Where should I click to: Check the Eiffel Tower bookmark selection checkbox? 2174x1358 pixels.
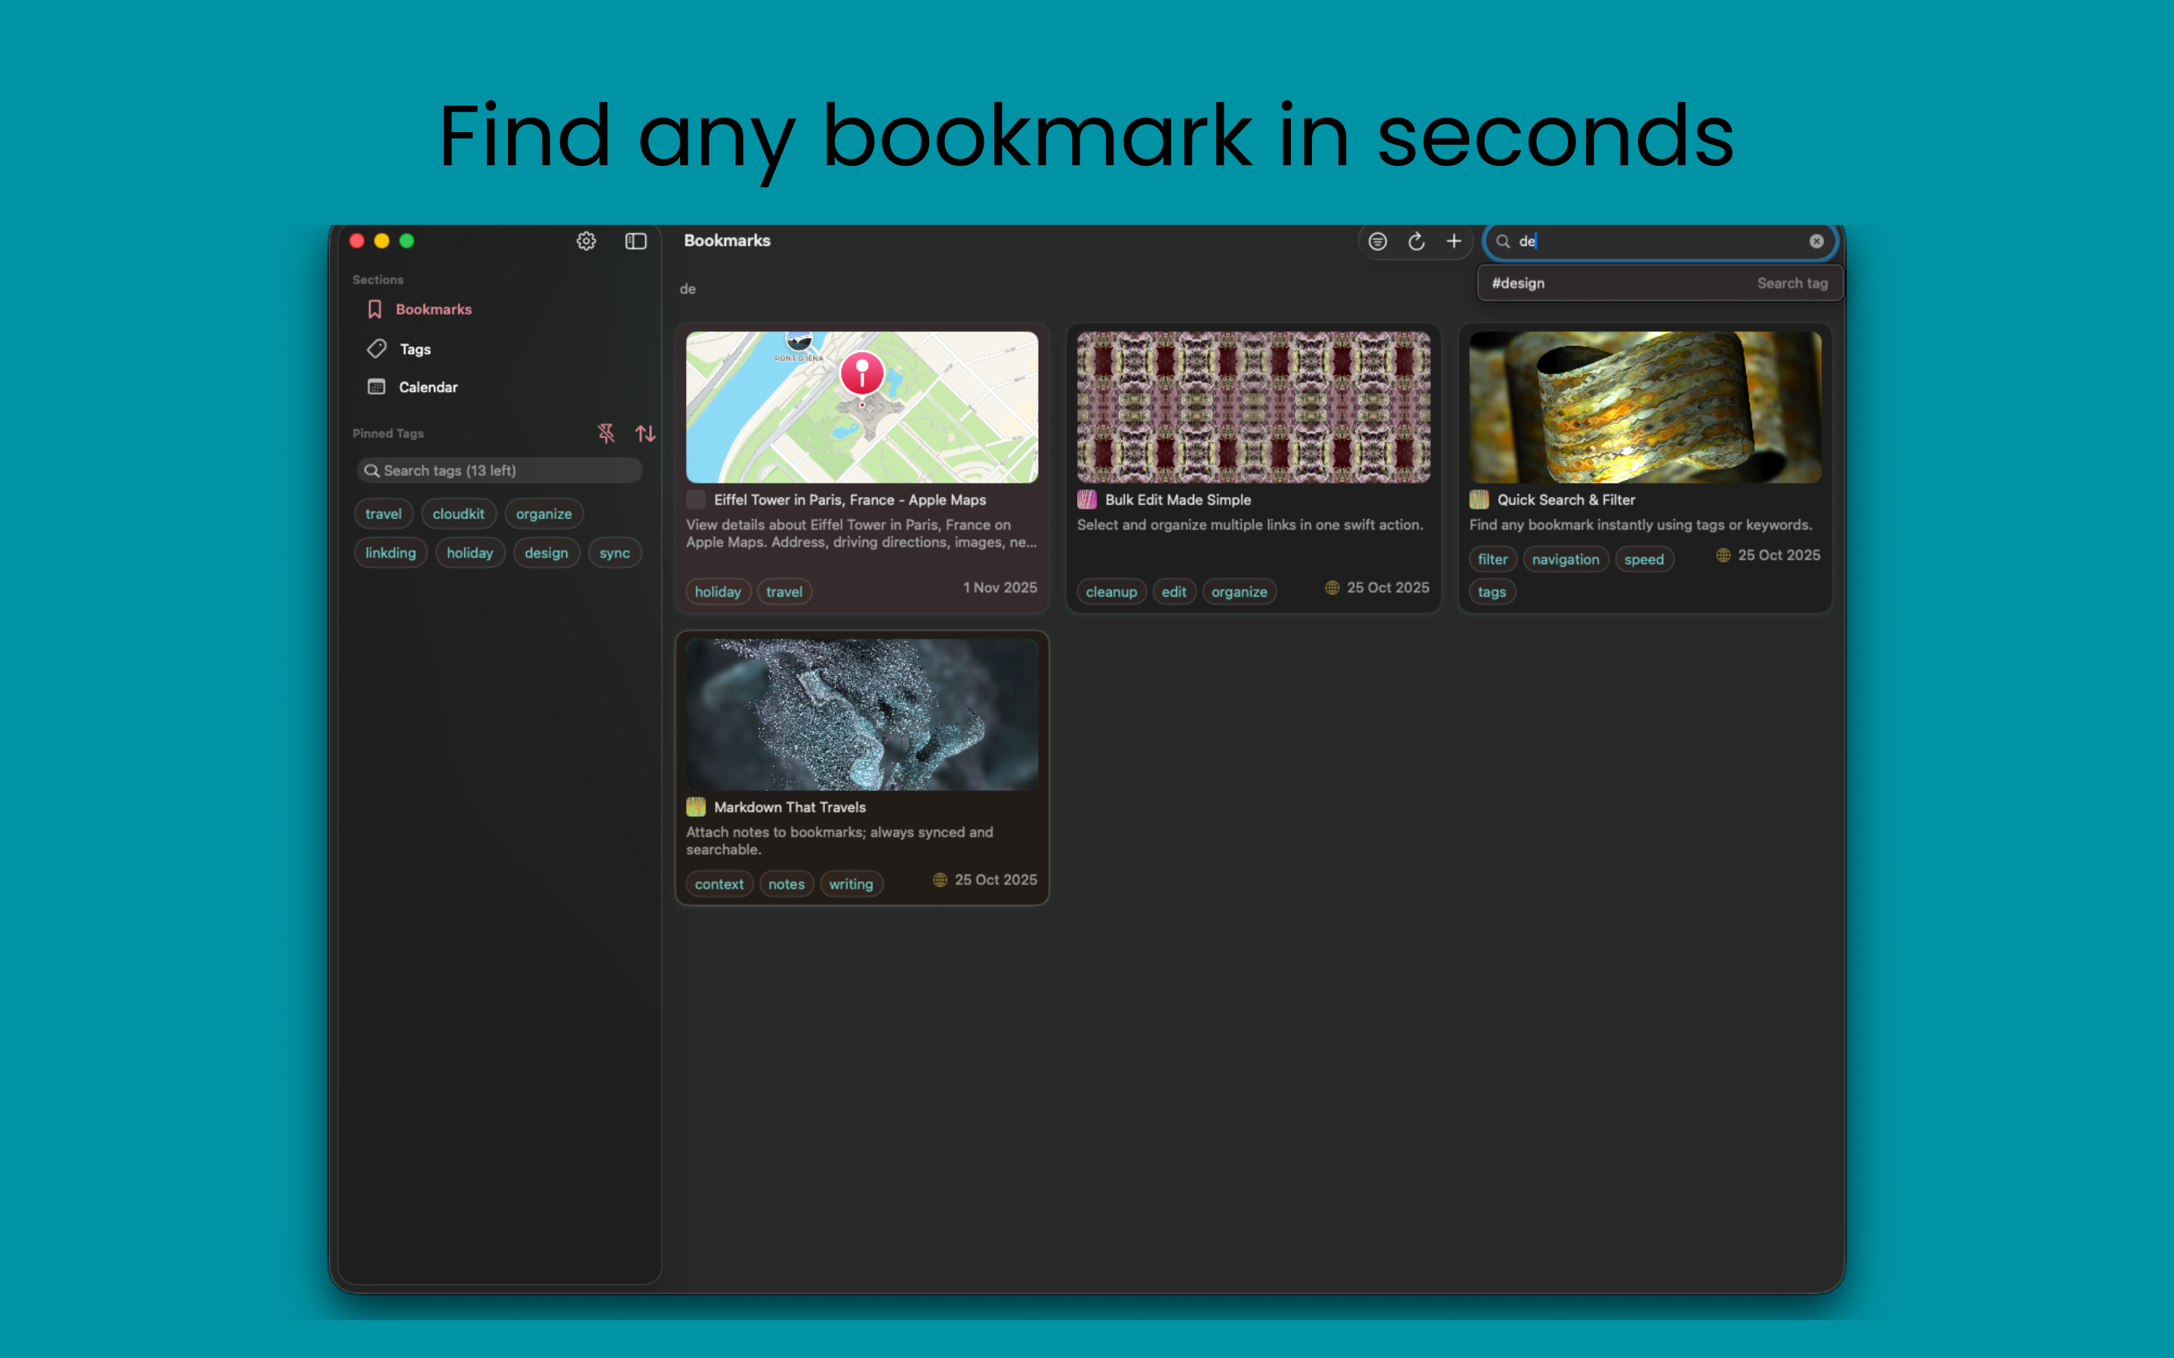[x=695, y=500]
